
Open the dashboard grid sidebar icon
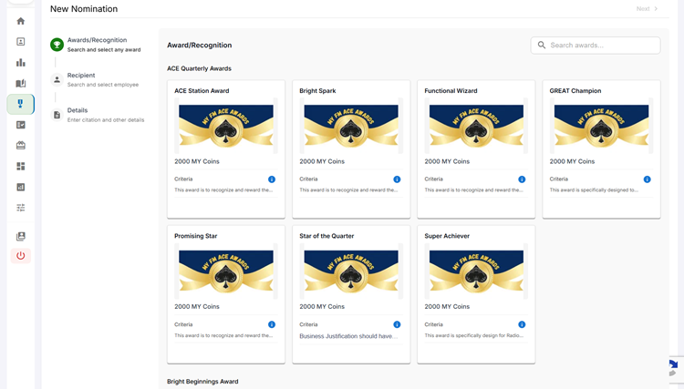pos(20,167)
